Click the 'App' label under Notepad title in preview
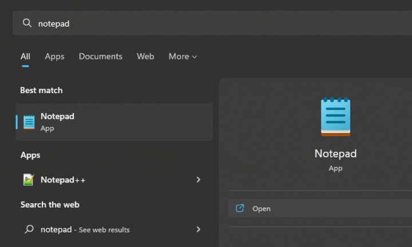 (x=335, y=169)
